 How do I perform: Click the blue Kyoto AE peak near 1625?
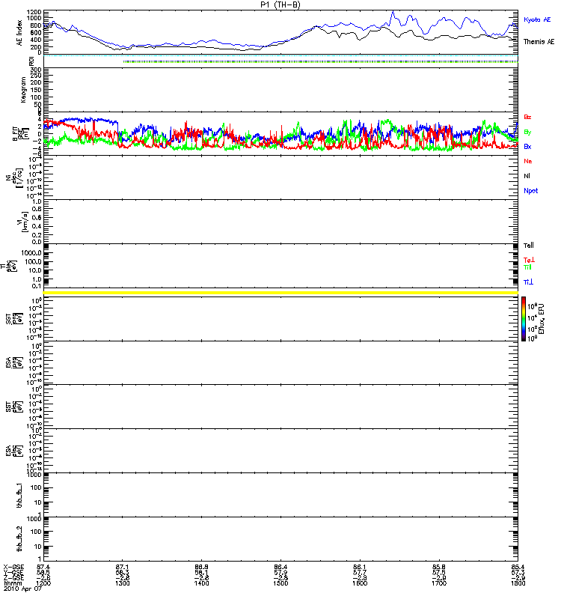point(393,13)
